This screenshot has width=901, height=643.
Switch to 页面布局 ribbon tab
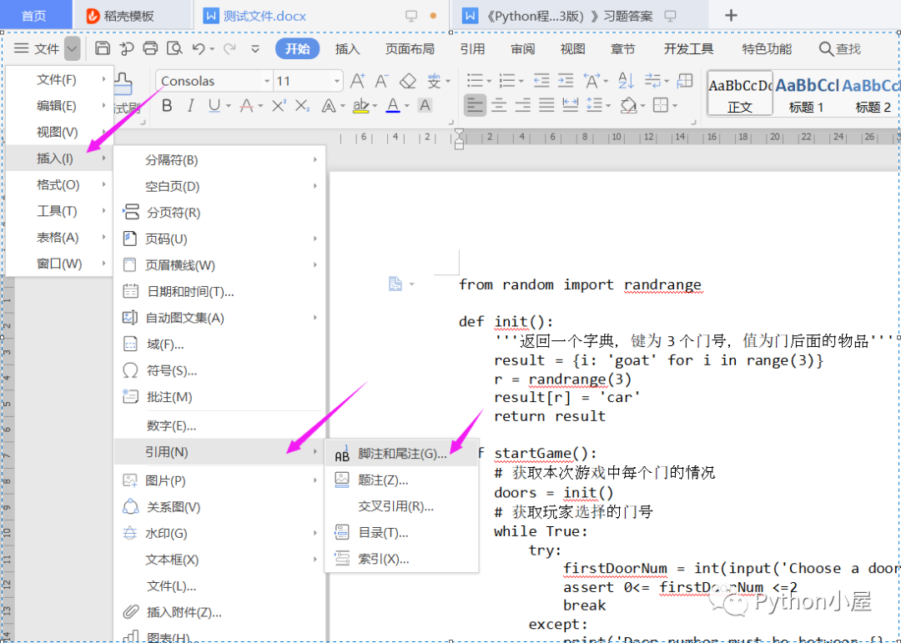410,49
